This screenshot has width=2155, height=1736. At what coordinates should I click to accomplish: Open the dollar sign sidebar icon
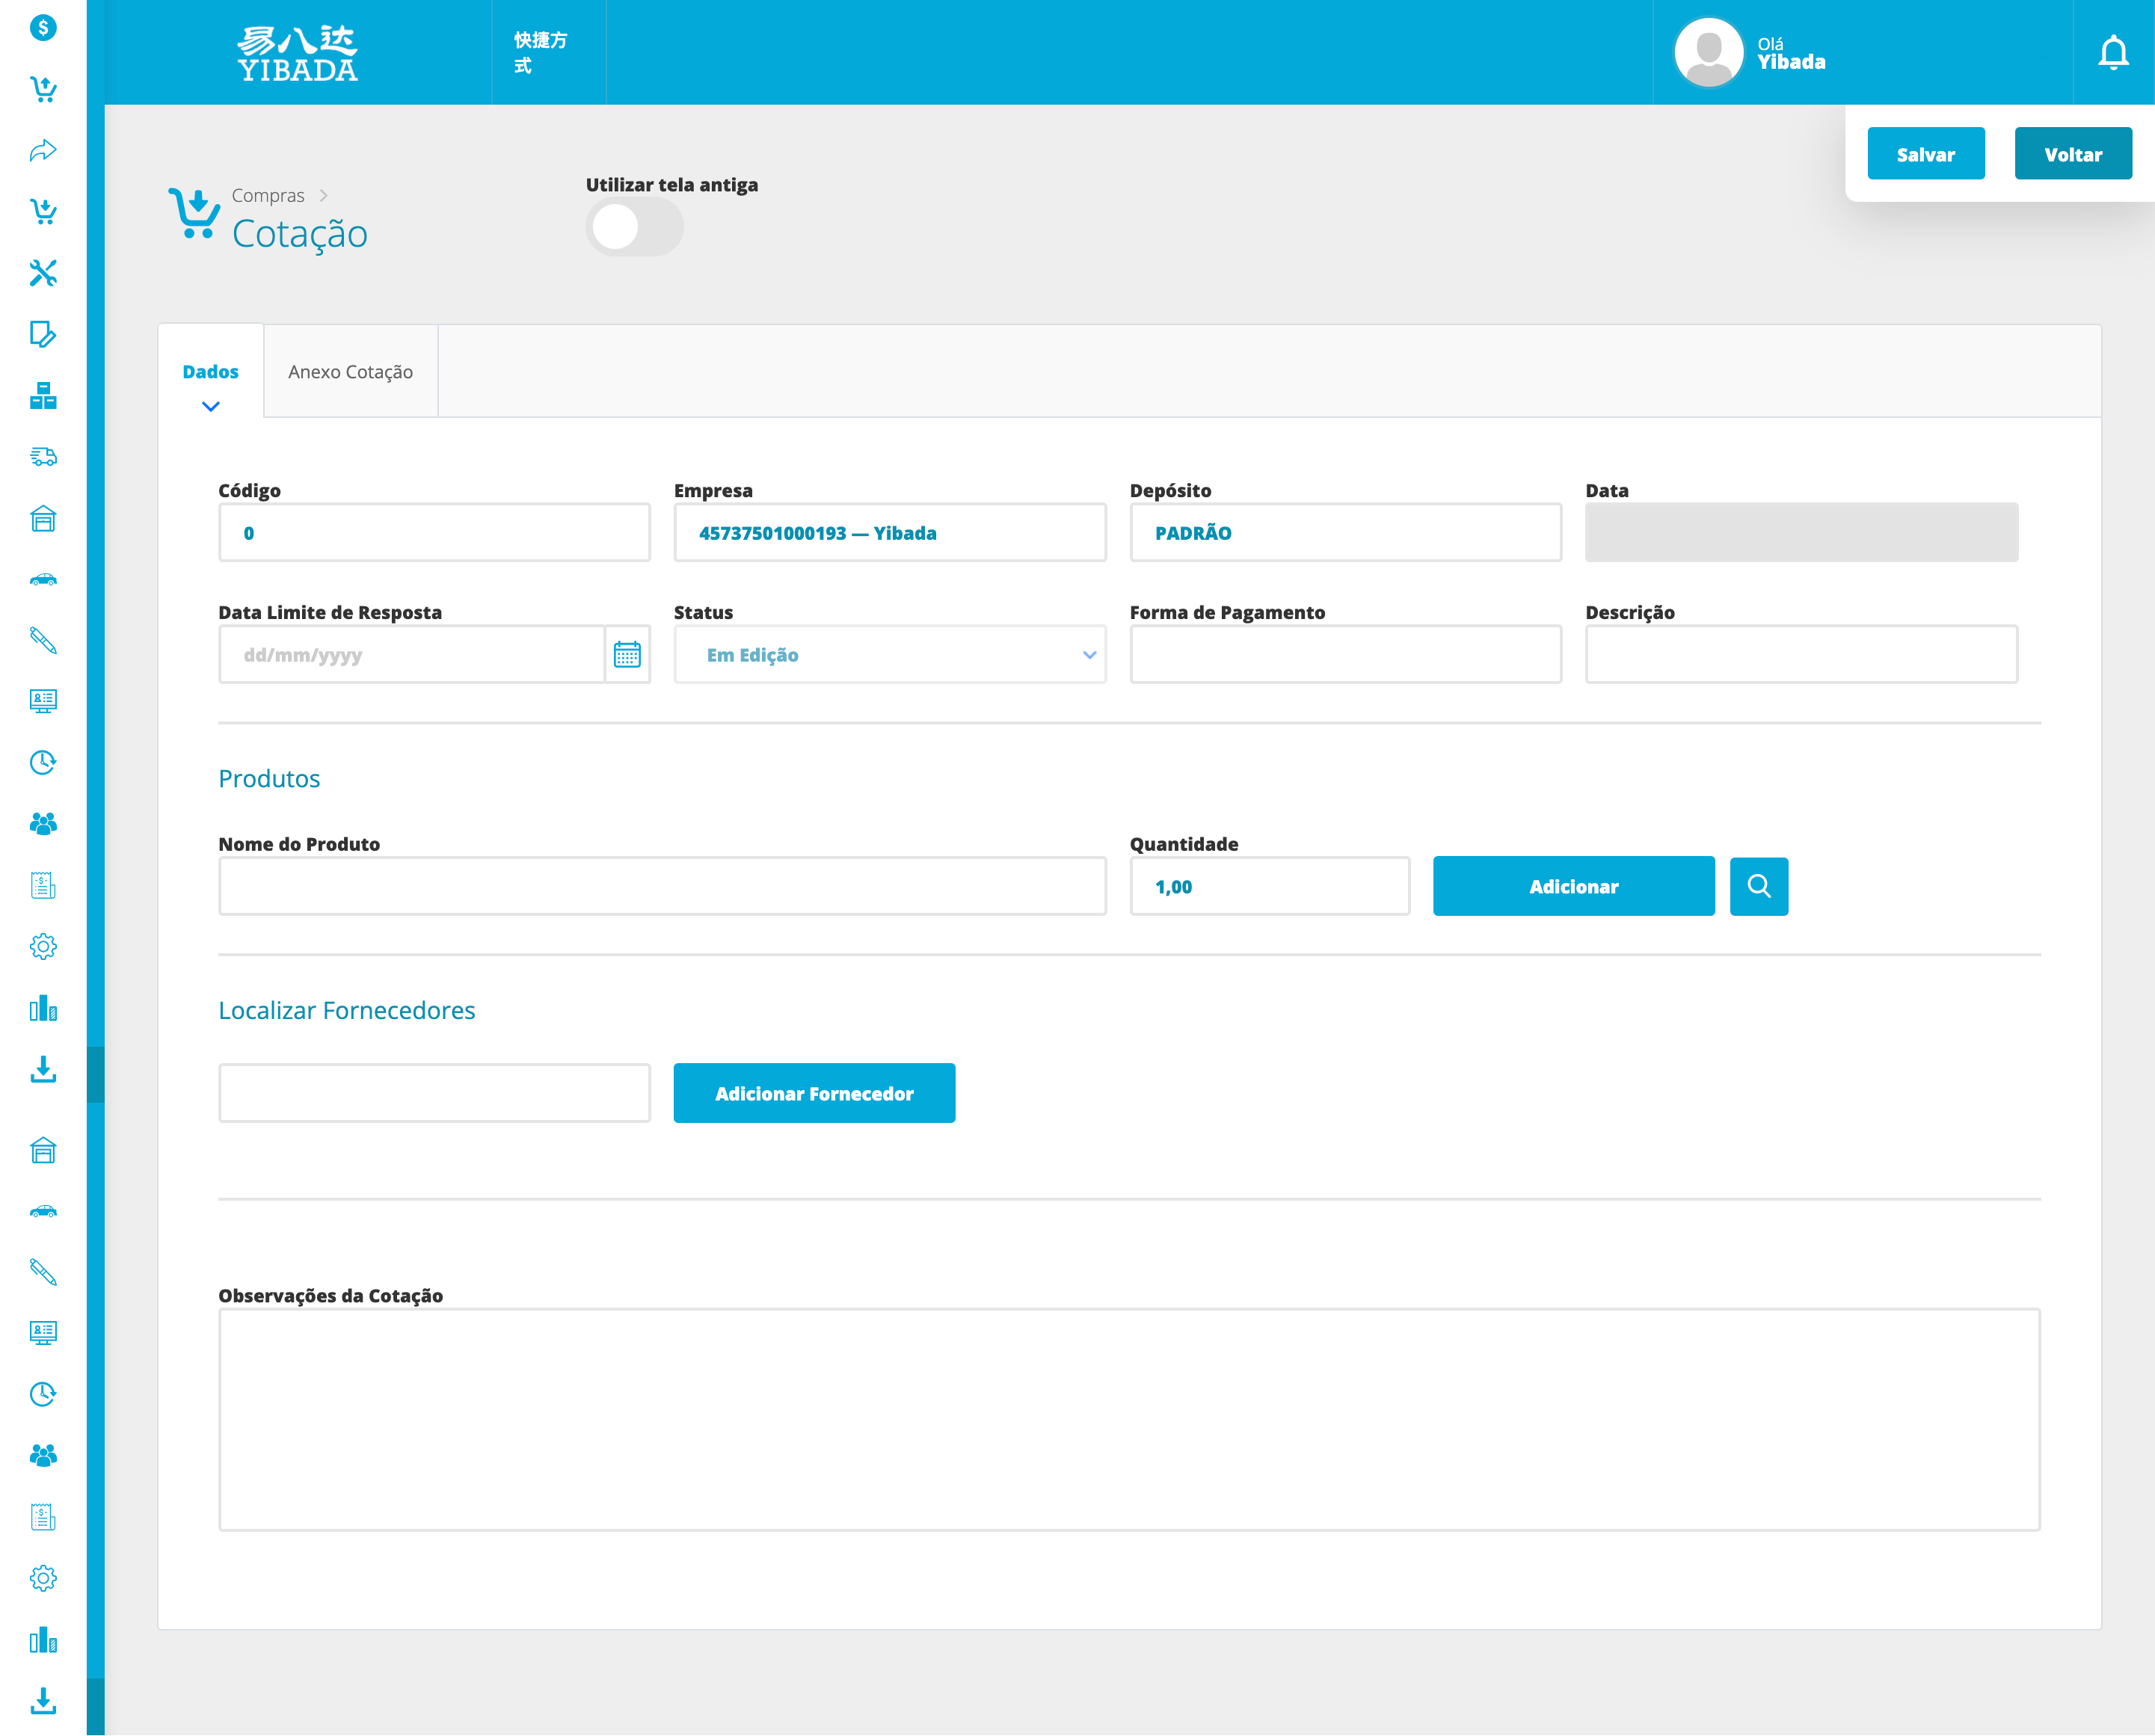43,27
